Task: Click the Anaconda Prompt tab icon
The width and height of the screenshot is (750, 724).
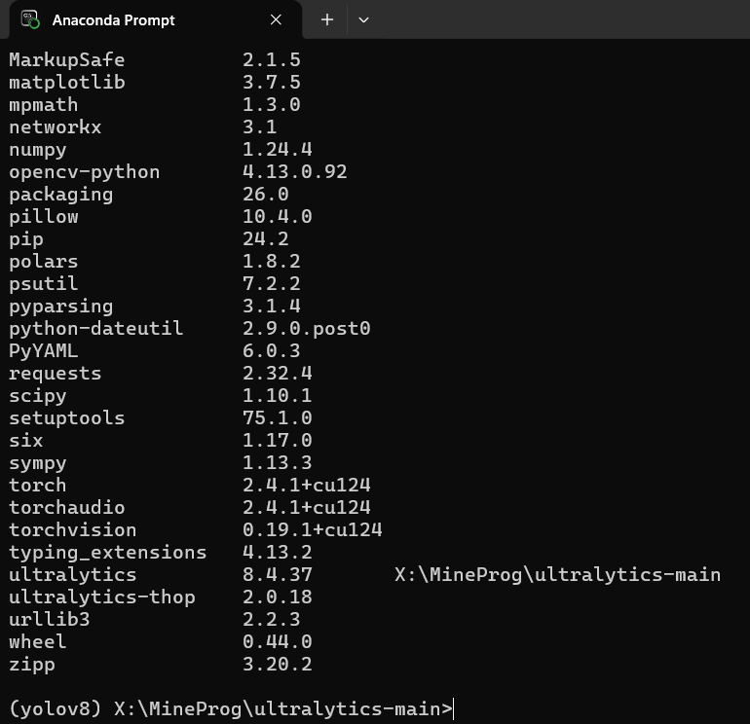Action: coord(30,19)
